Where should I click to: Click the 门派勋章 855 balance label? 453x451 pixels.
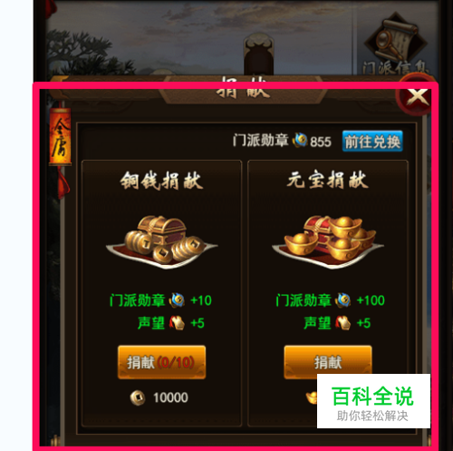click(x=282, y=141)
